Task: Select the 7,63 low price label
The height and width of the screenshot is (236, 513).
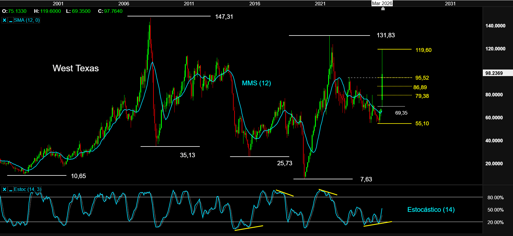Action: (366, 179)
